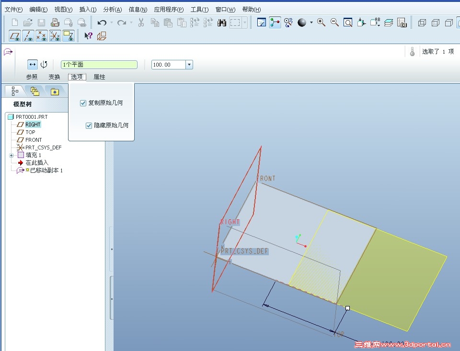
Task: Open the 插入 menu
Action: (x=88, y=10)
